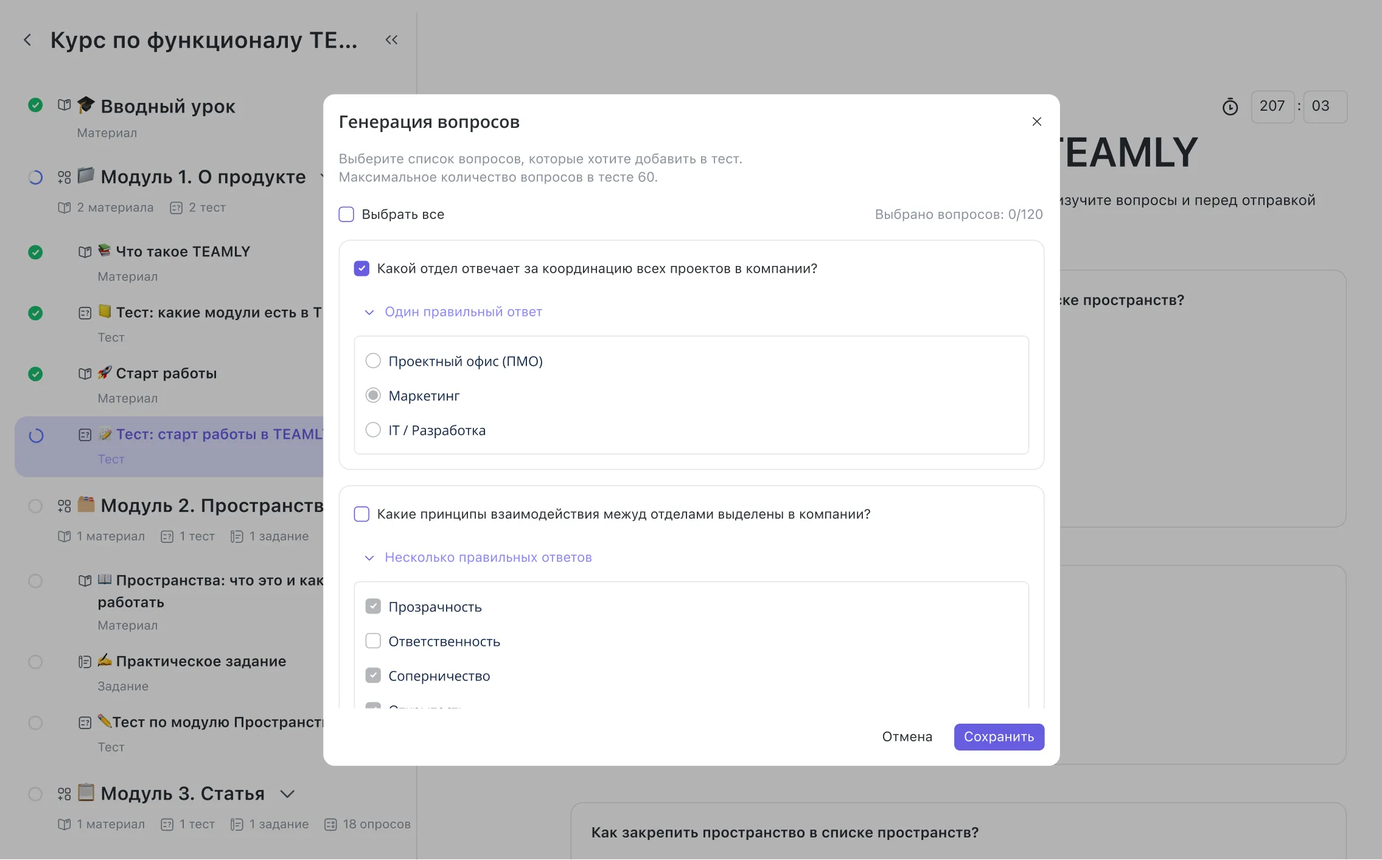Click module grid icon beside Модуль 3. Статья

64,794
